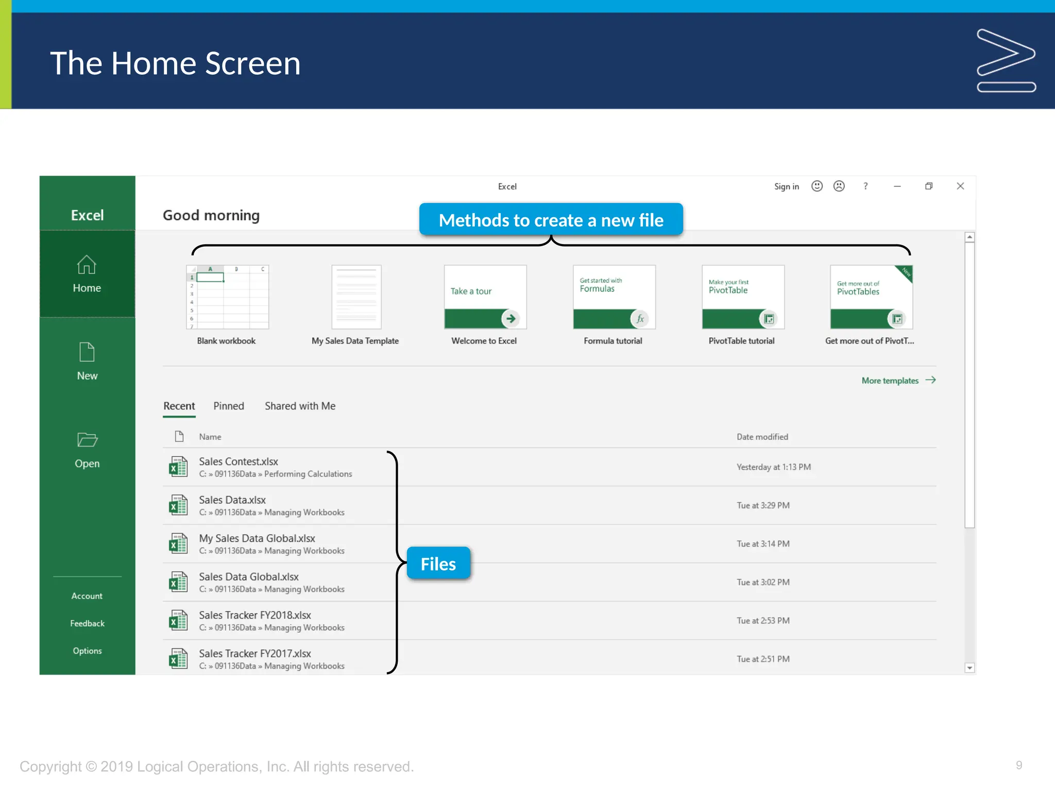Click Excel icon beside My Sales Data Global.xlsx
Viewport: 1055px width, 791px height.
point(178,544)
